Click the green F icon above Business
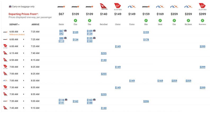 point(202,21)
